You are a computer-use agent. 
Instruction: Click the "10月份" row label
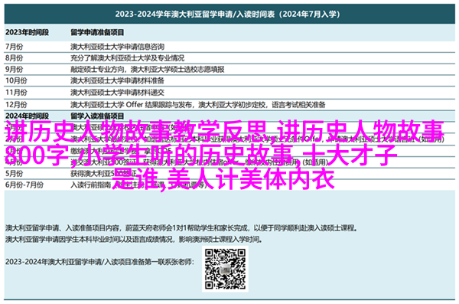[x=16, y=80]
